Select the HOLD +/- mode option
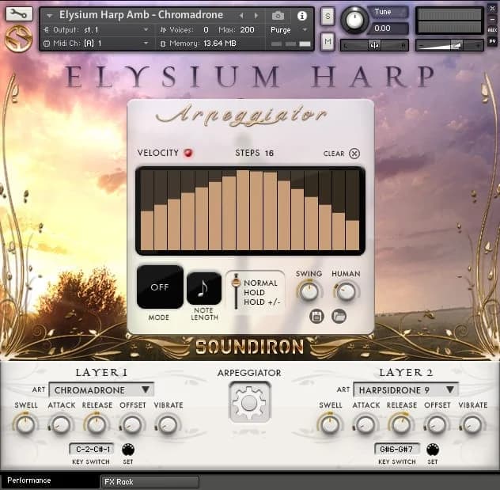 [262, 302]
